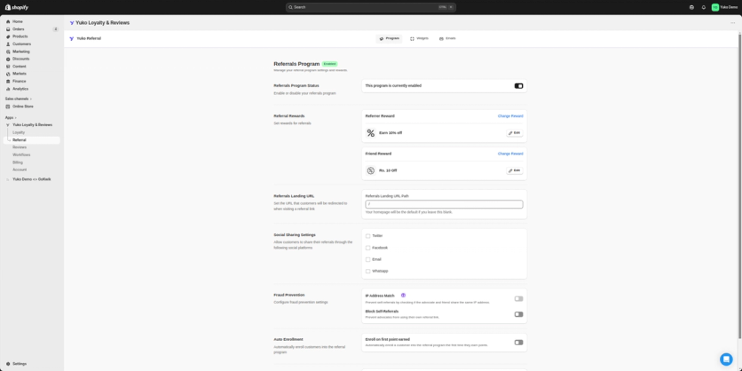The width and height of the screenshot is (742, 371).
Task: Click the search magnifier icon
Action: (290, 7)
